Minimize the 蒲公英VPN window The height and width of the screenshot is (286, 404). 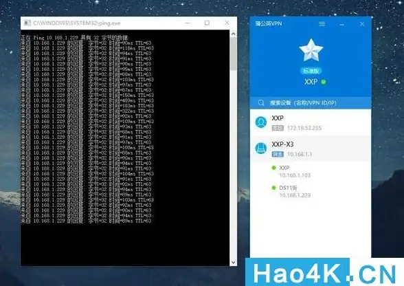(x=342, y=24)
